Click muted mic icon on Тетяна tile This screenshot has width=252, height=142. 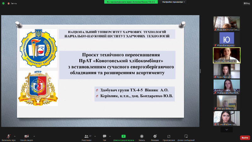coord(215,124)
